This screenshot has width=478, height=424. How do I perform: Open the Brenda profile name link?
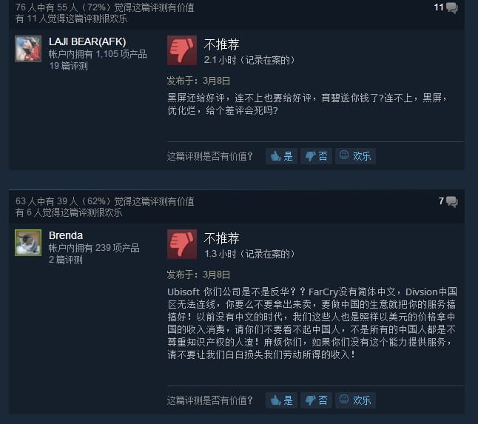(66, 235)
